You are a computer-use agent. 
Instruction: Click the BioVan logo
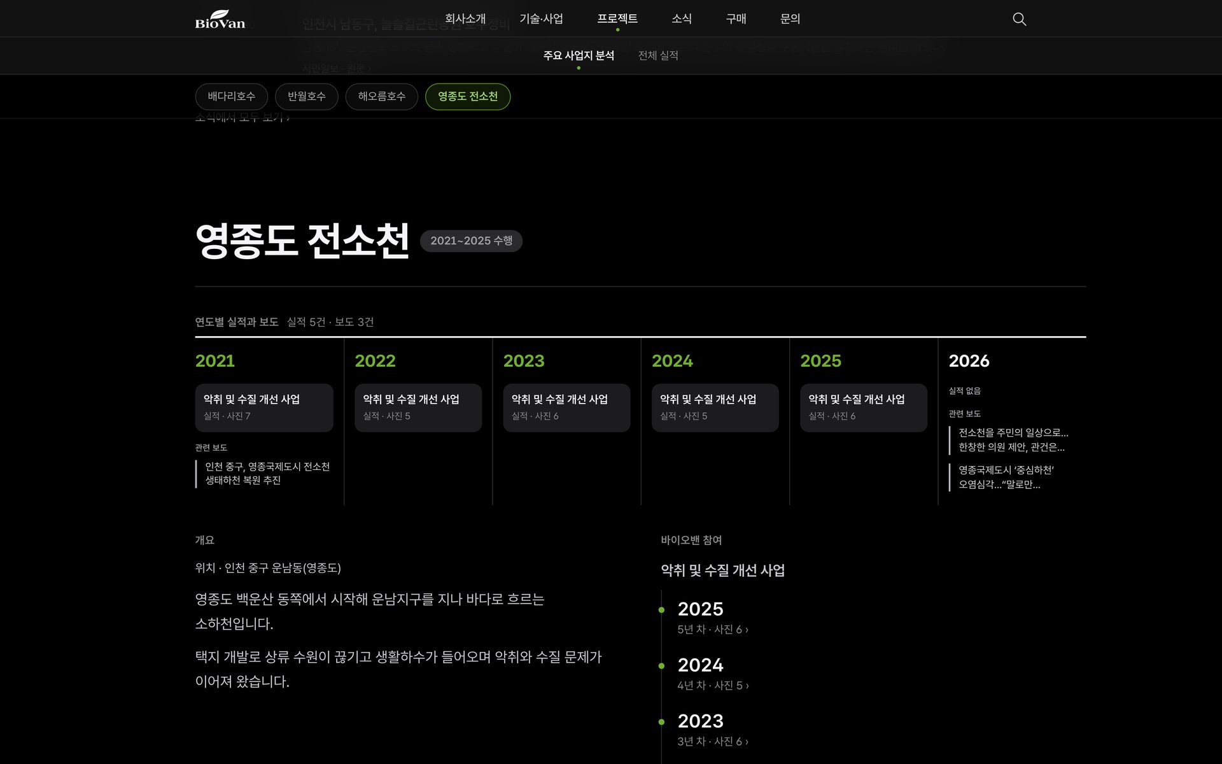click(220, 19)
